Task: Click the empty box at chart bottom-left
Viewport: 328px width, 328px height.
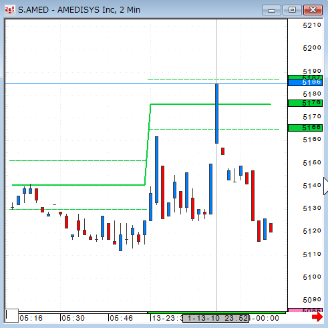Action: [x=11, y=315]
